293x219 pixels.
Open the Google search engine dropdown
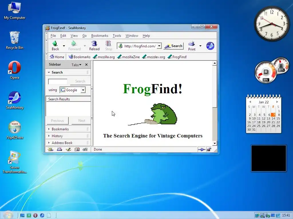pos(83,90)
